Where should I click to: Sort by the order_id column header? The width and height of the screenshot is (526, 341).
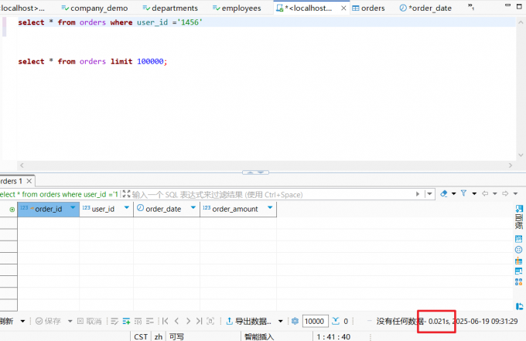coord(48,209)
